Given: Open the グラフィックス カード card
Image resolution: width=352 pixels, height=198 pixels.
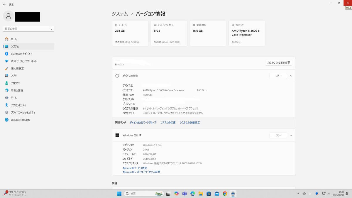Looking at the screenshot, I should (169, 33).
